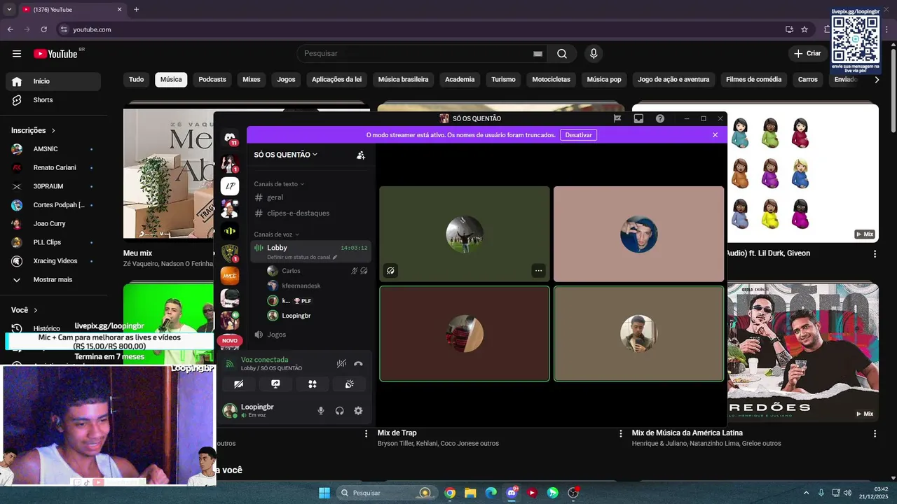This screenshot has width=897, height=504.
Task: Dismiss the streamer mode purple banner
Action: pyautogui.click(x=715, y=135)
